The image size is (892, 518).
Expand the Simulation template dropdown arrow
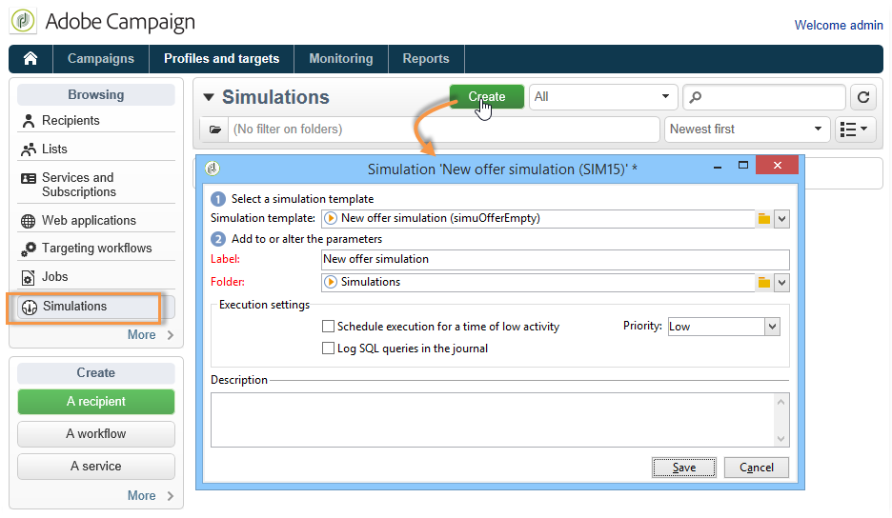tap(782, 219)
